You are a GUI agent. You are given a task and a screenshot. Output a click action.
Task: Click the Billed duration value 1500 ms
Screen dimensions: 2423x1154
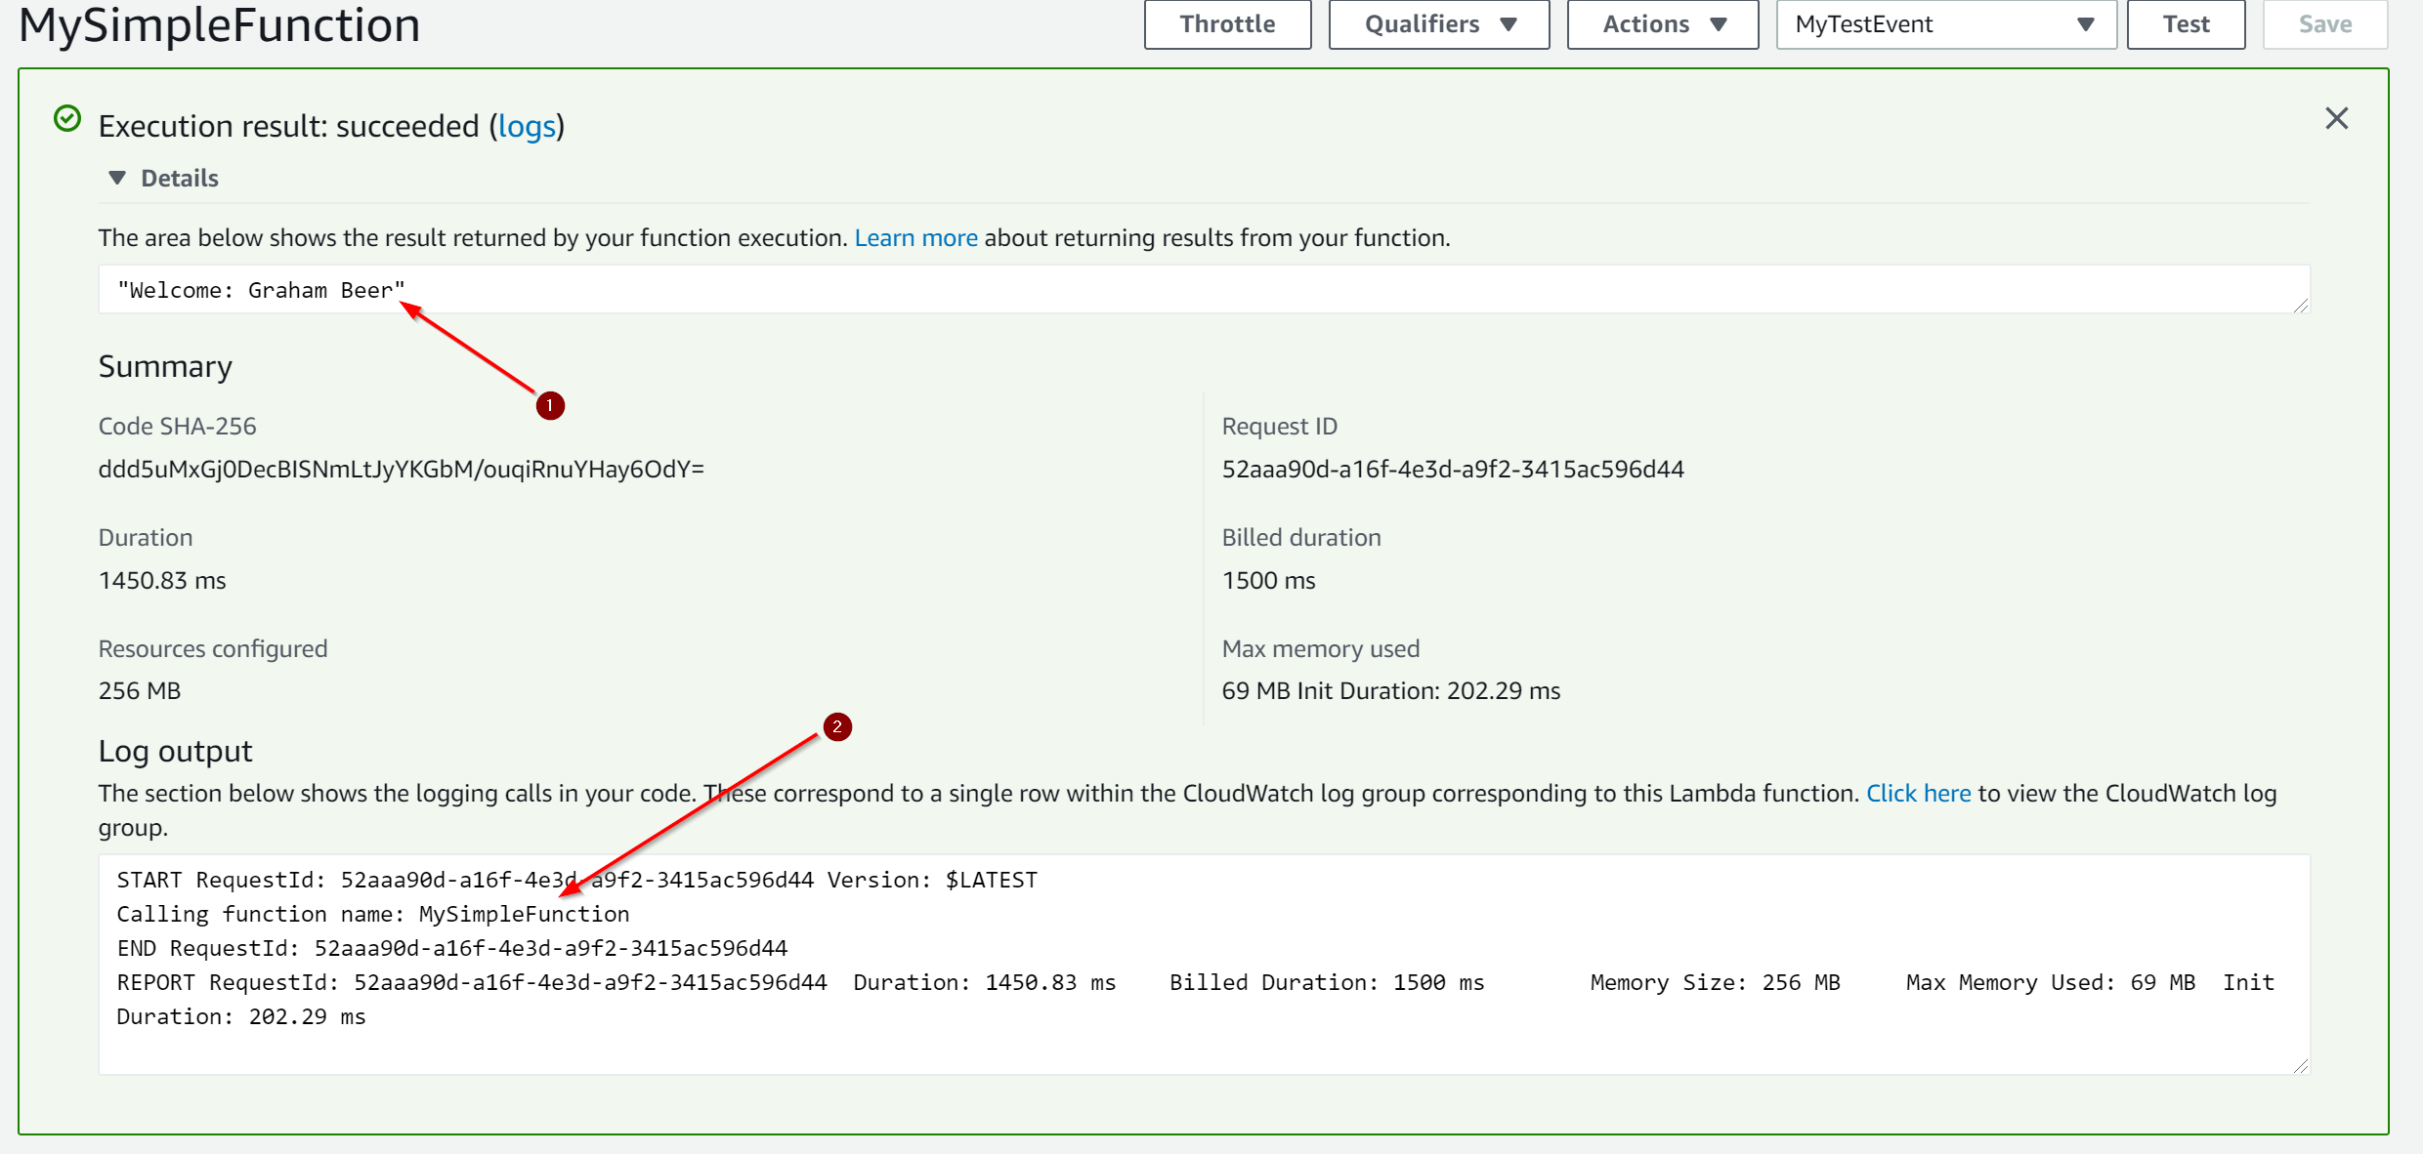[1268, 581]
